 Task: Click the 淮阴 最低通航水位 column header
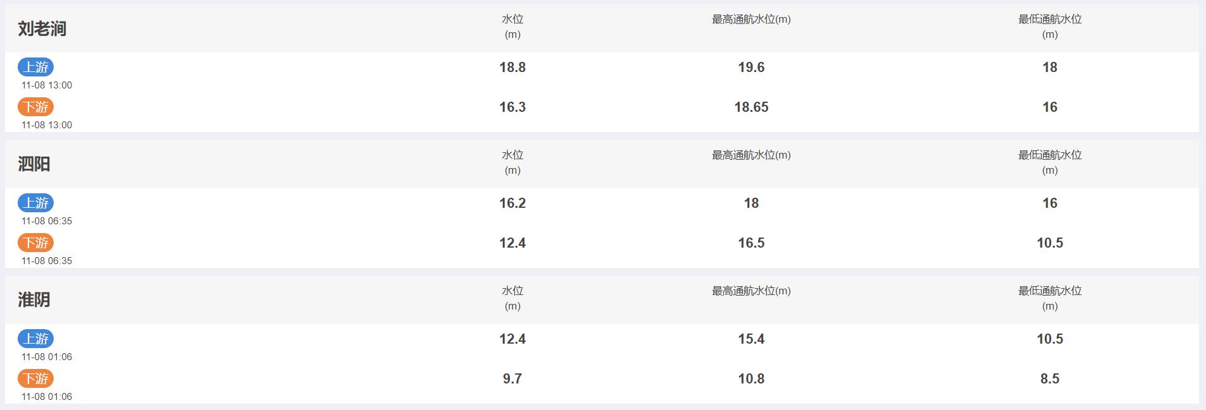[x=1050, y=298]
